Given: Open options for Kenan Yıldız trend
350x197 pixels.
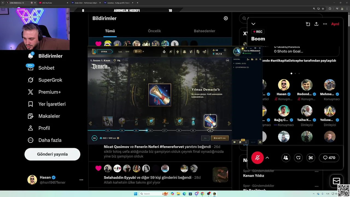Looking at the screenshot, I should [317, 172].
